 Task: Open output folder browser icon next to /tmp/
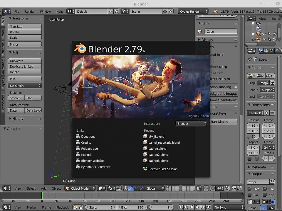272,182
